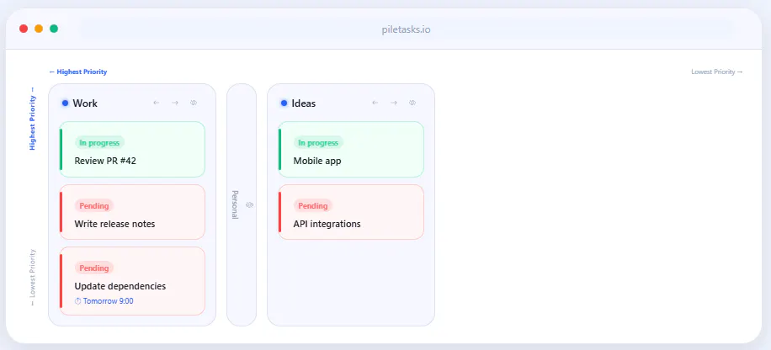Hide the Work pile with the eye icon
This screenshot has height=350, width=771.
click(194, 103)
